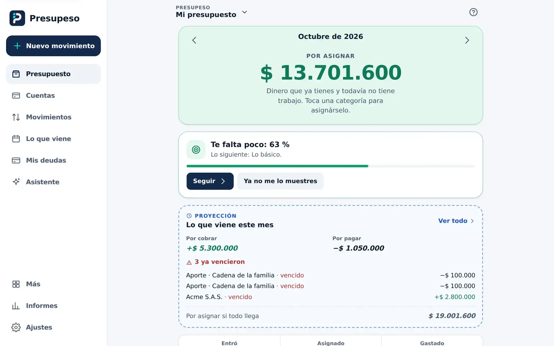Select the Gastado column header
The height and width of the screenshot is (346, 554).
[x=432, y=343]
